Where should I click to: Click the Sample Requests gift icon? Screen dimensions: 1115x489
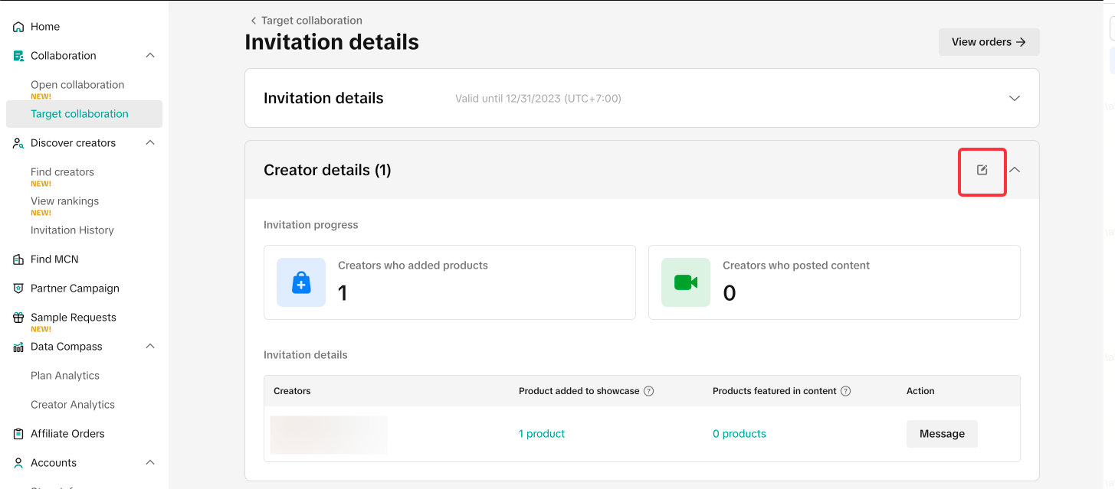[x=18, y=318]
